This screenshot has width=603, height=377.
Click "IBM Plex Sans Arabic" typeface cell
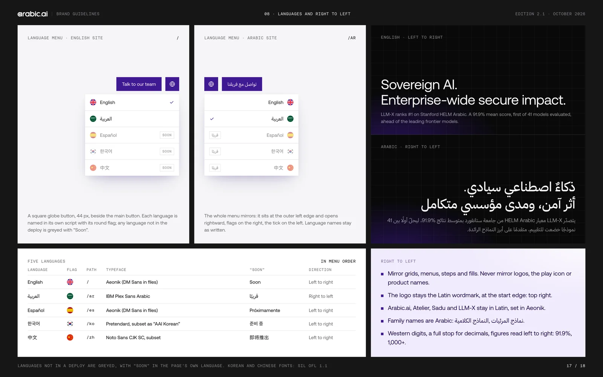[x=128, y=296]
